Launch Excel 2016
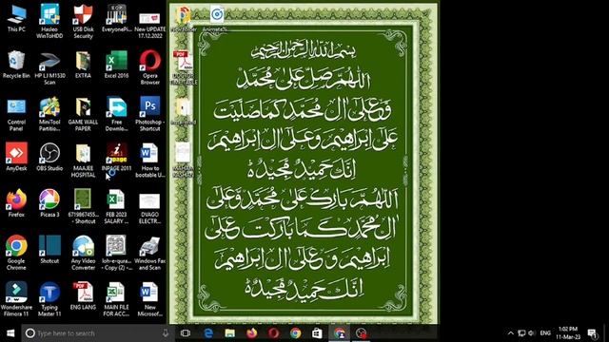This screenshot has height=342, width=609. [116, 65]
